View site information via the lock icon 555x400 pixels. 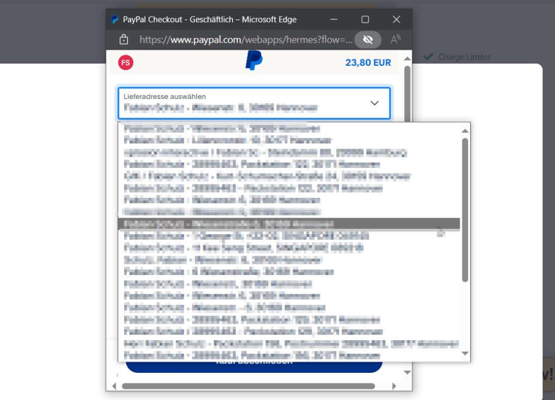[124, 39]
